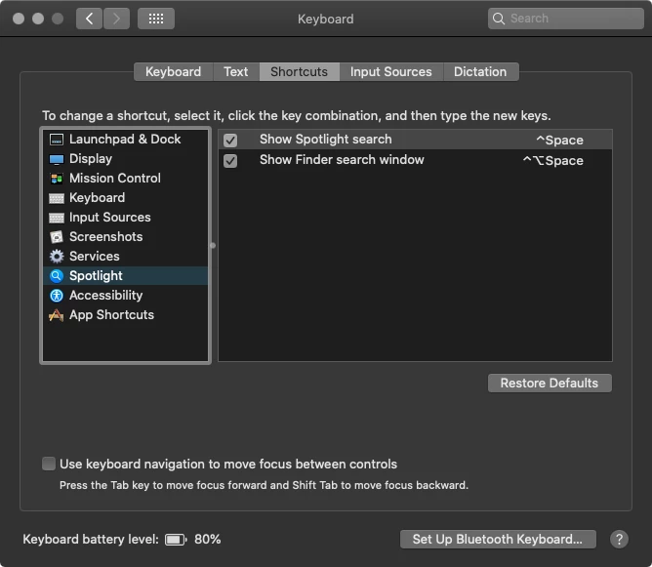
Task: Select Mission Control category
Action: 125,179
